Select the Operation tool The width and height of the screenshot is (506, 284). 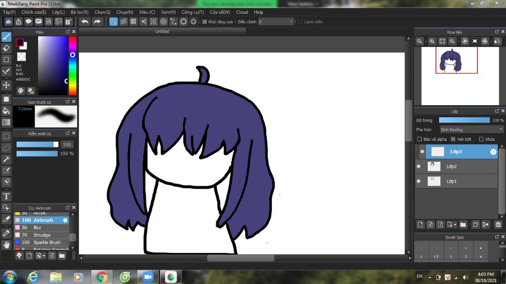[6, 207]
